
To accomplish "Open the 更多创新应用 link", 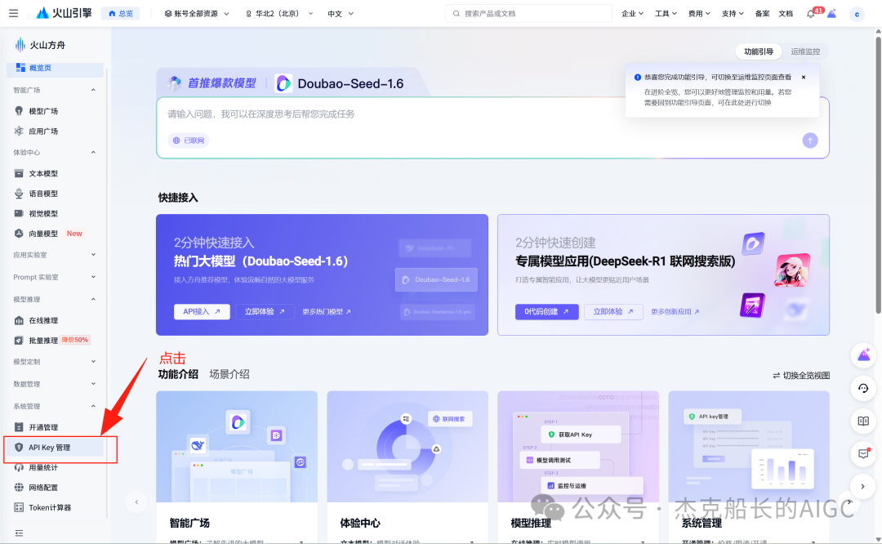I will (x=675, y=312).
